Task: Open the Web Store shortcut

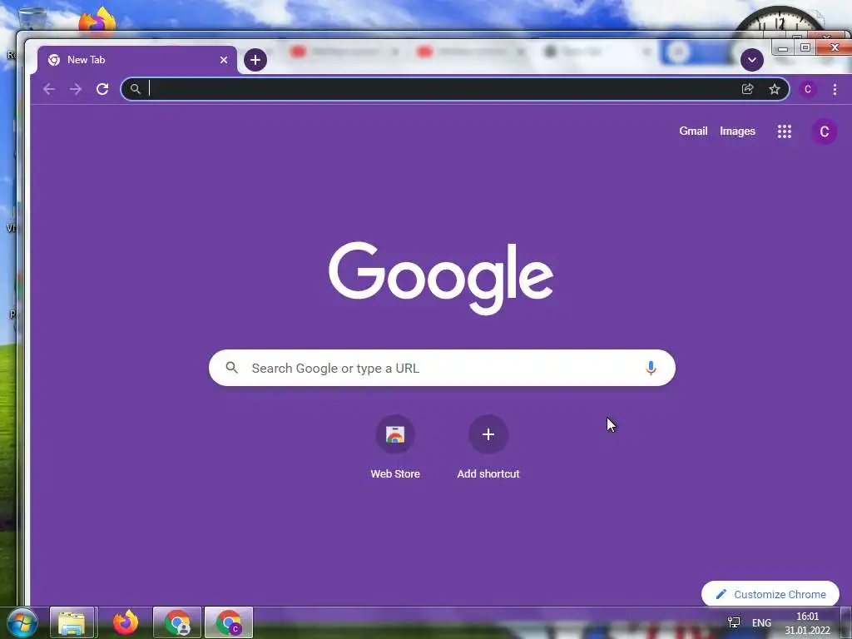Action: pyautogui.click(x=395, y=447)
